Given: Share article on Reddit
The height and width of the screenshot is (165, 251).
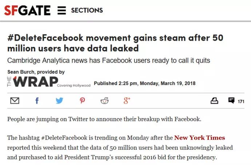Looking at the screenshot, I should 104,101.
